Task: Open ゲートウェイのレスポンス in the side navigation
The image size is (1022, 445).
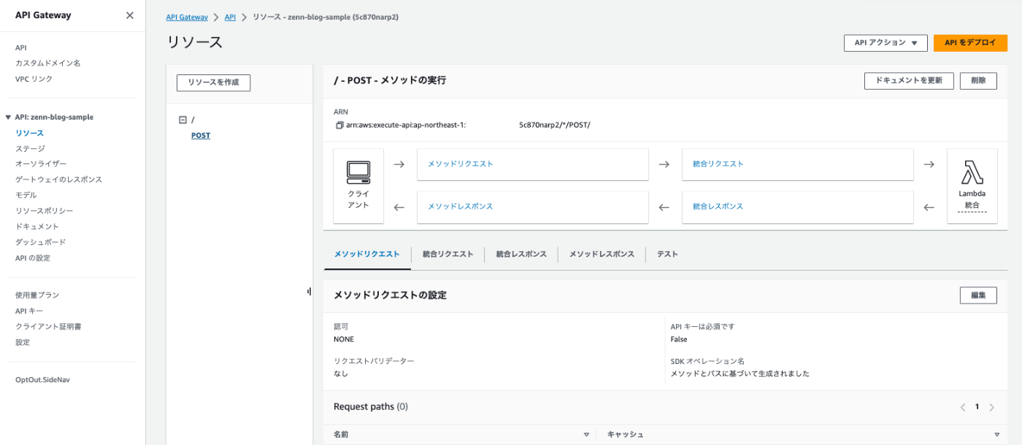Action: point(58,179)
